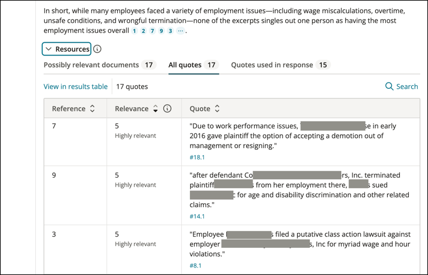Click View in results table link

tap(75, 87)
